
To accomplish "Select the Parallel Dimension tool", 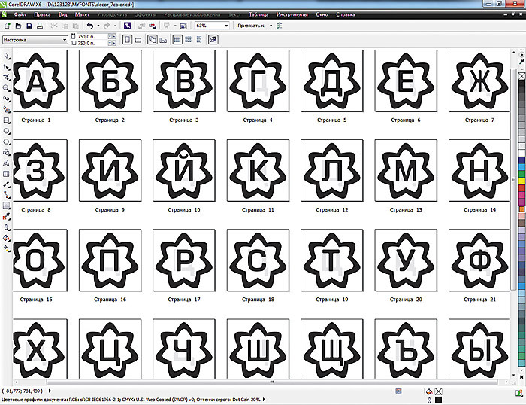I will pos(6,184).
